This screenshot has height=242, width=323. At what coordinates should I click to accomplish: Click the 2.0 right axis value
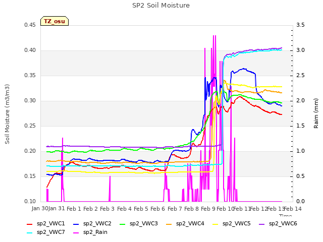pos(300,101)
